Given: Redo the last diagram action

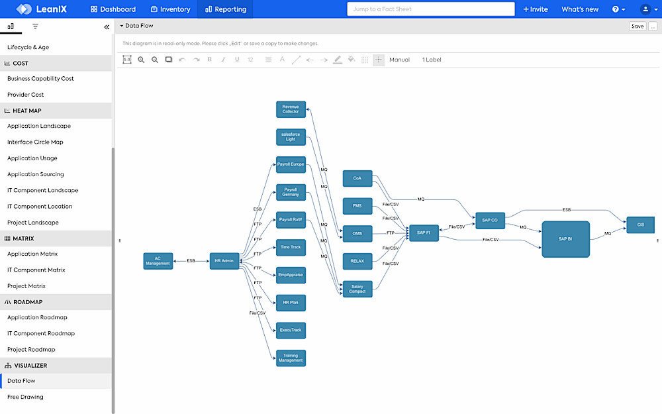Looking at the screenshot, I should pos(197,60).
